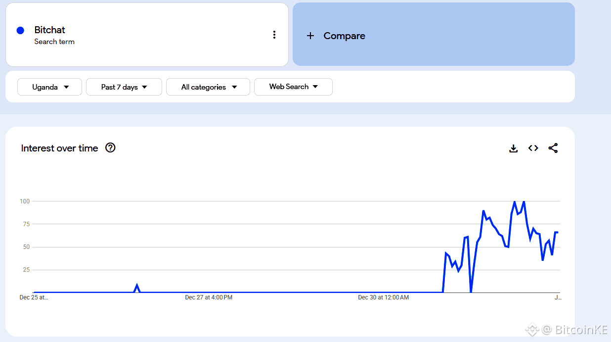Open the Uganda region dropdown

click(50, 87)
